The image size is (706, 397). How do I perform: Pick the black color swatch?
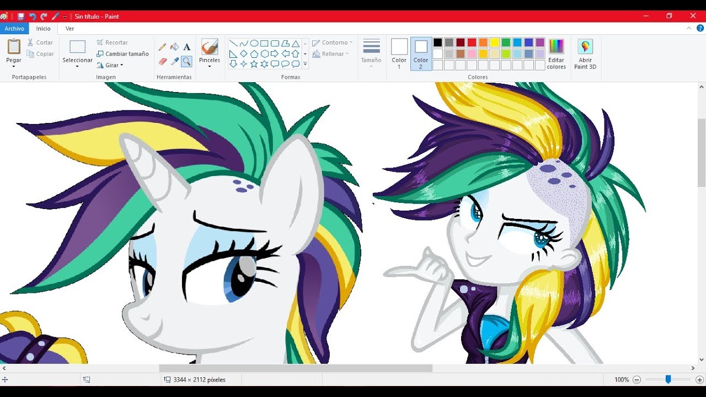[437, 42]
